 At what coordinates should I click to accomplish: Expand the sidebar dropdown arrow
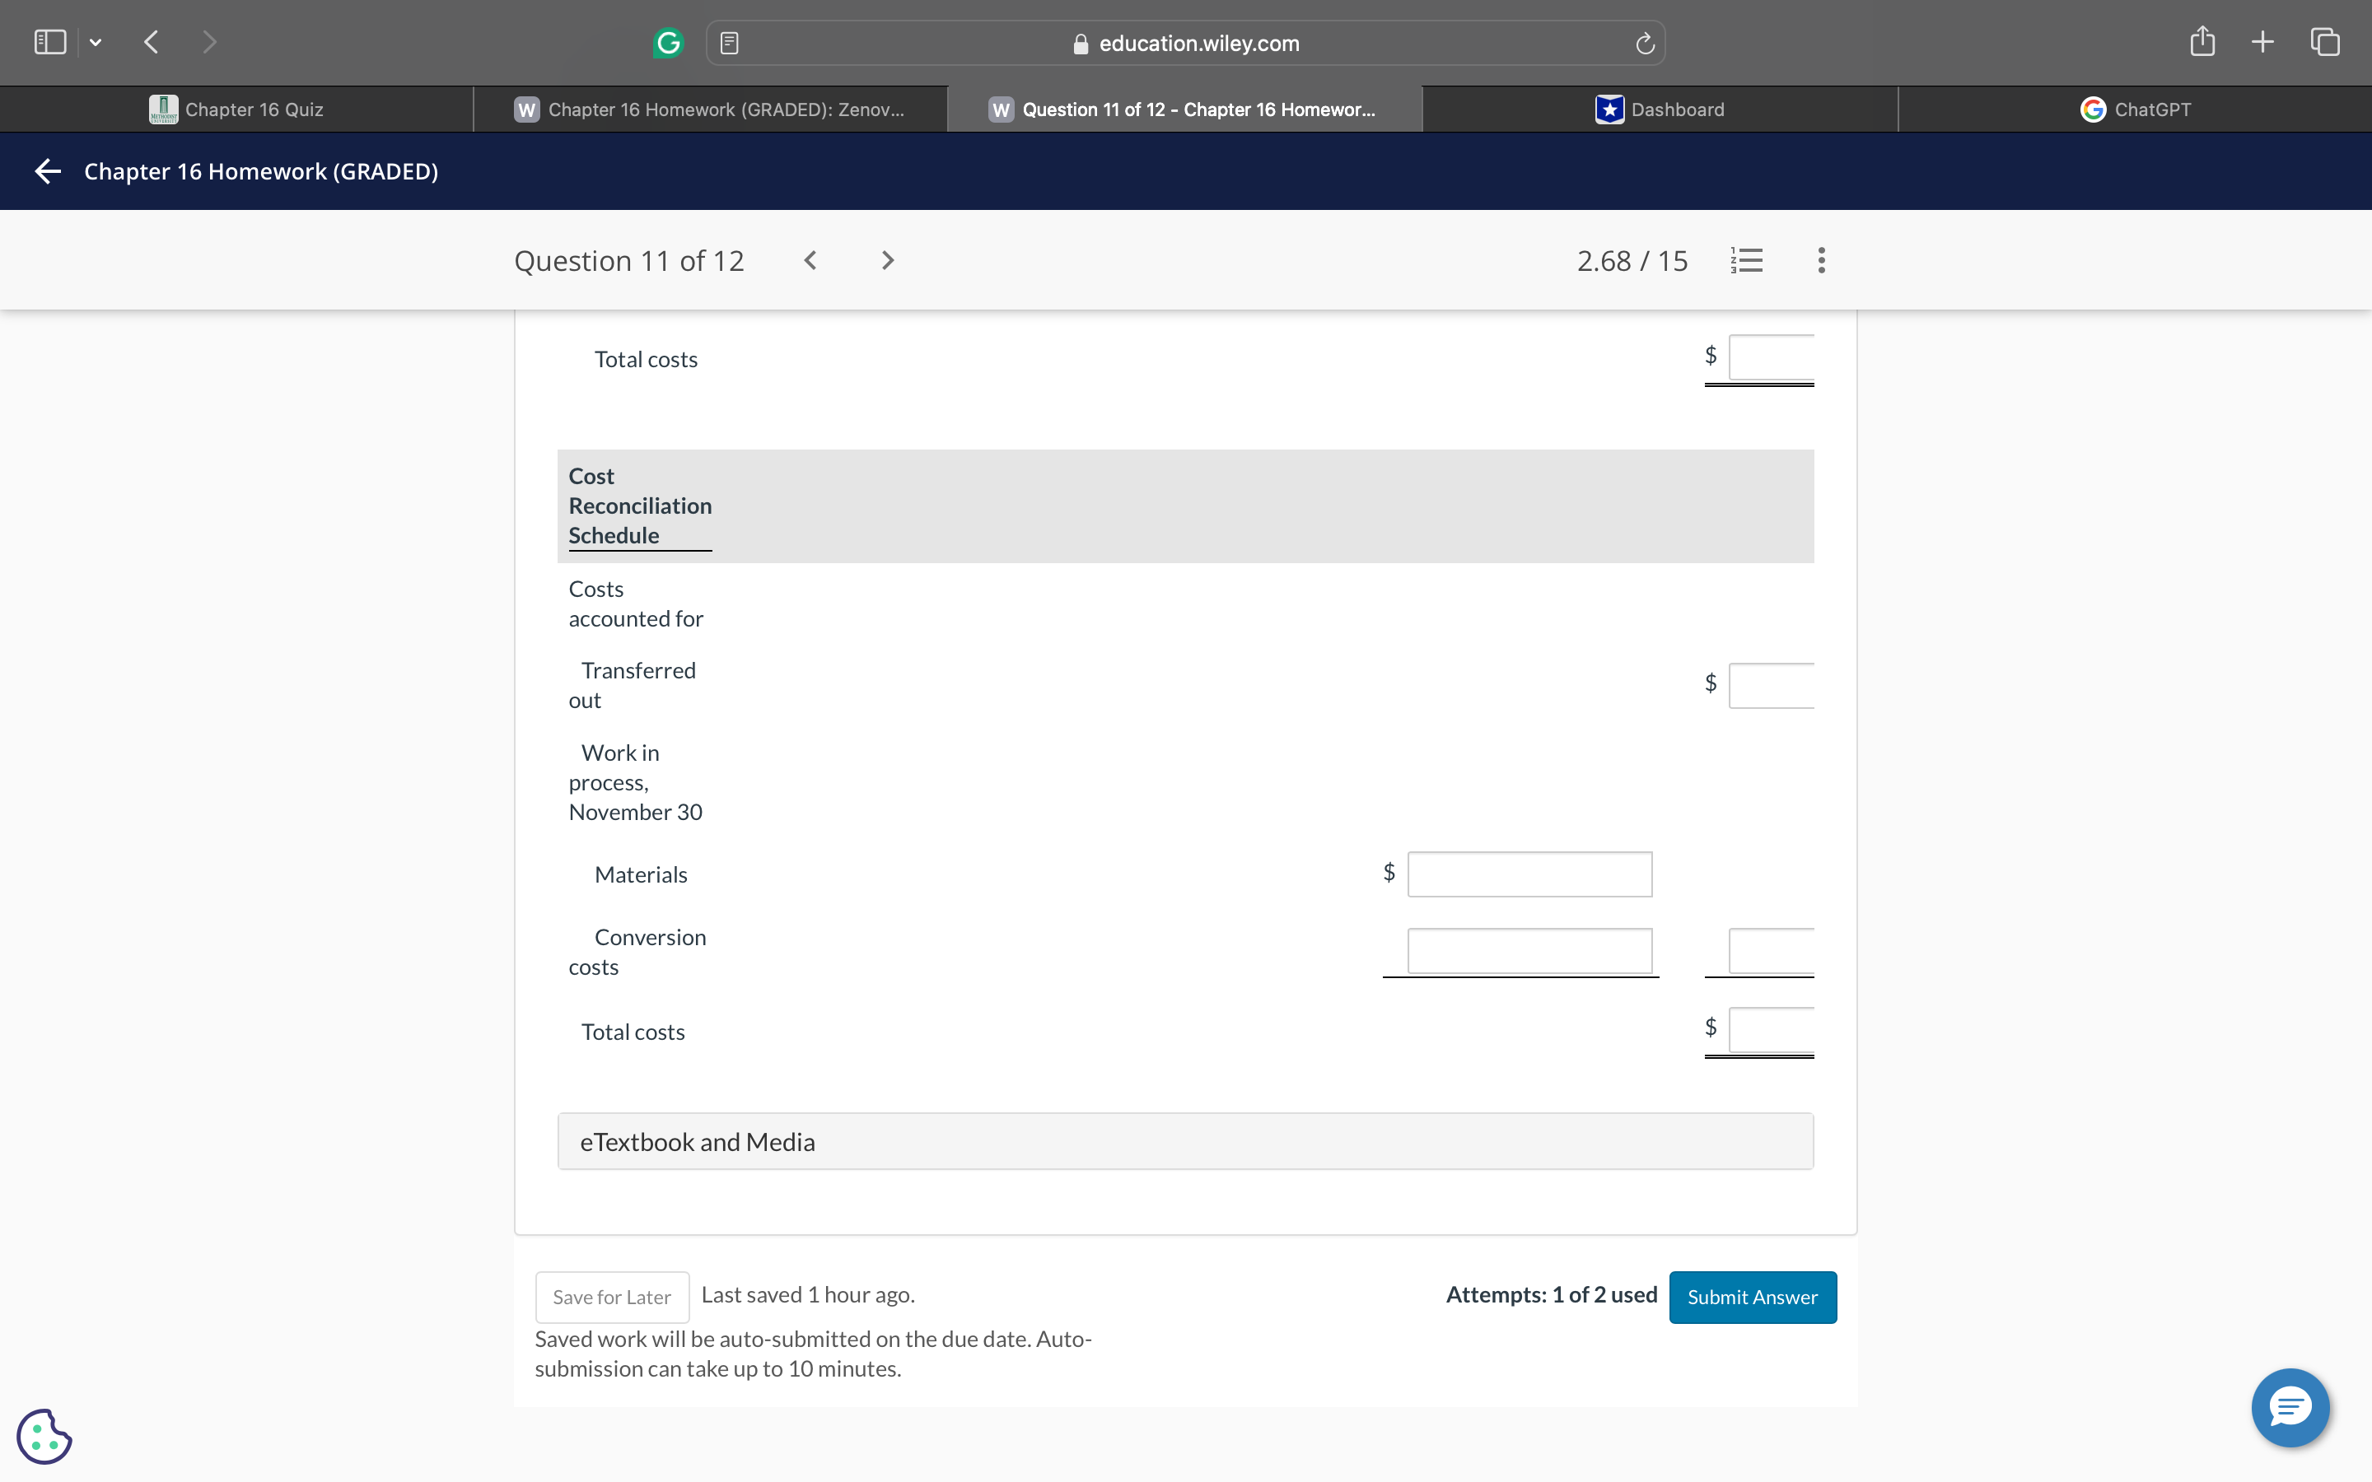point(95,42)
